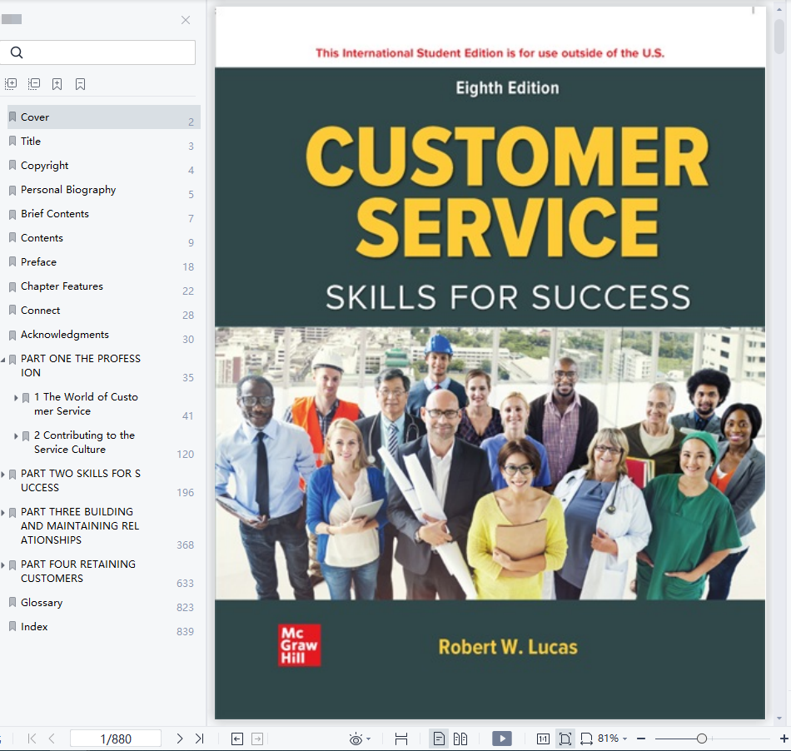Select the PART ONE THE PROFESSION bookmark

tap(81, 366)
